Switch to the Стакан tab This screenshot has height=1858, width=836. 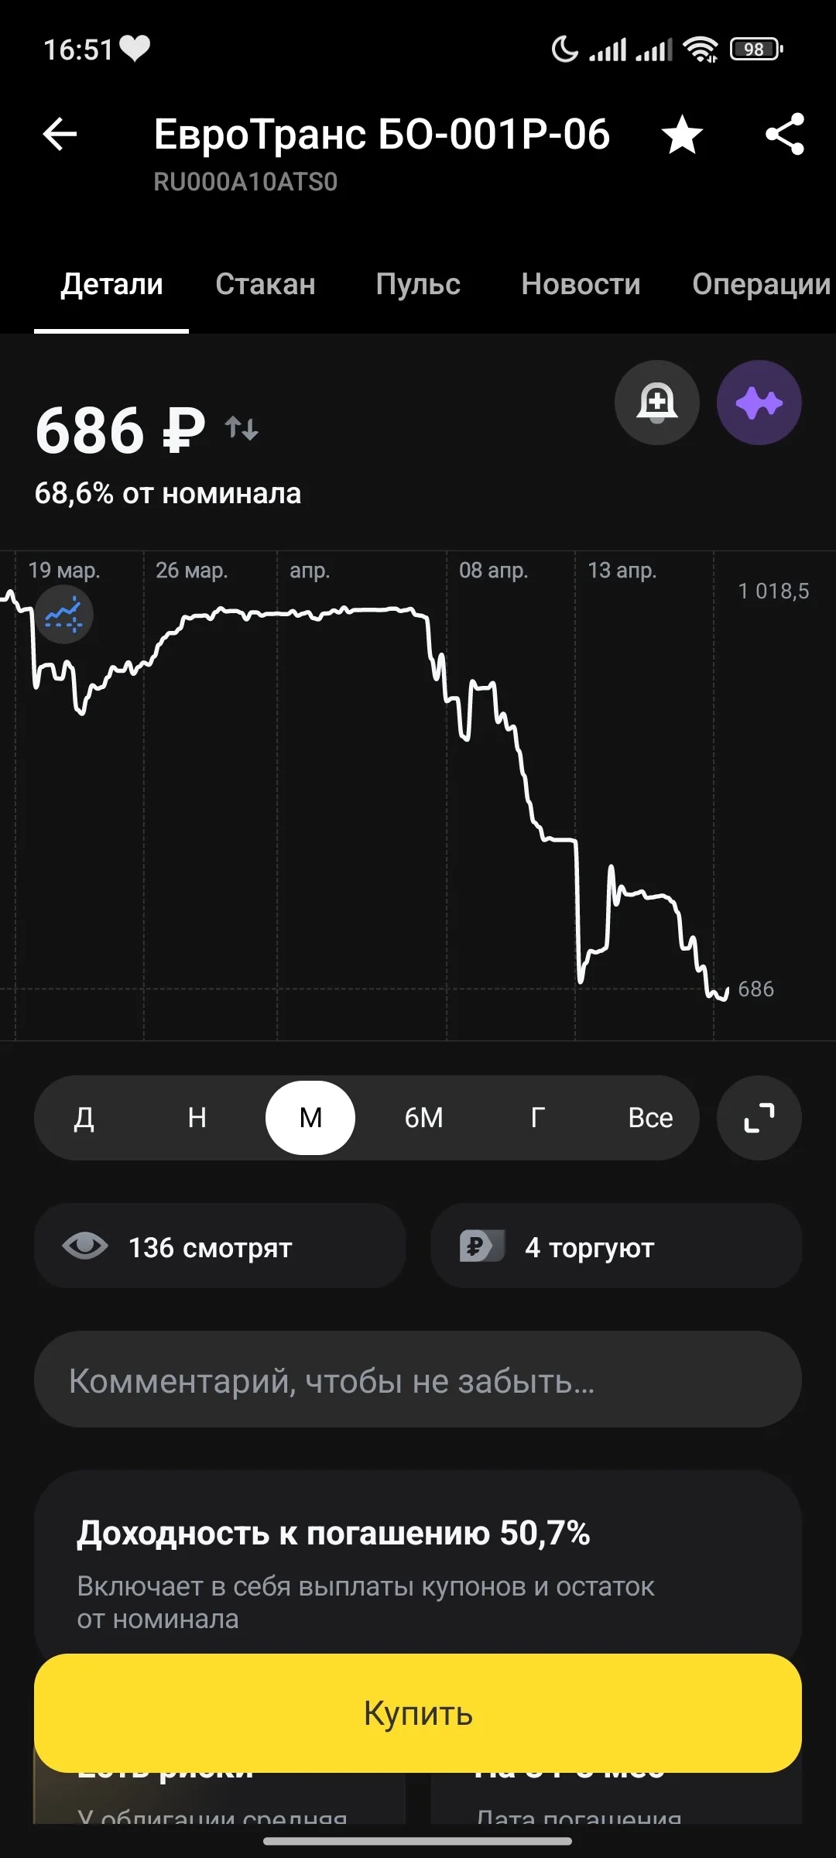coord(266,284)
